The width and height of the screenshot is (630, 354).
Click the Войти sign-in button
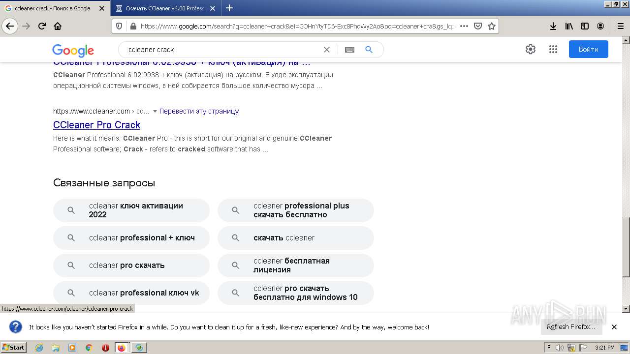click(589, 49)
